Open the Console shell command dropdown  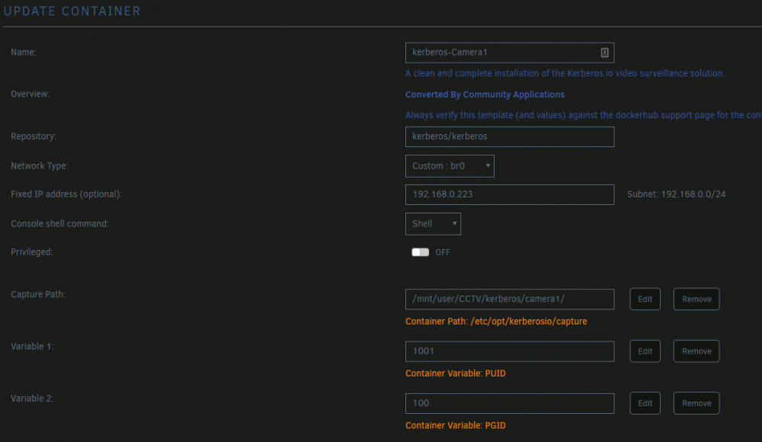tap(433, 224)
